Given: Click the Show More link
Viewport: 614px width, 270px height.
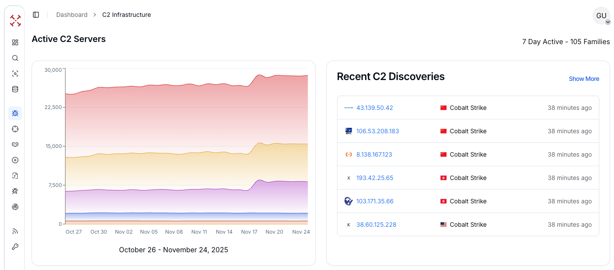Looking at the screenshot, I should [x=584, y=79].
